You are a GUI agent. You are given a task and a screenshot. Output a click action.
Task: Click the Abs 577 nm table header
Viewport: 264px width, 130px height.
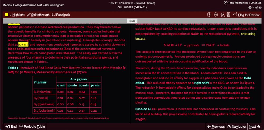(79, 79)
